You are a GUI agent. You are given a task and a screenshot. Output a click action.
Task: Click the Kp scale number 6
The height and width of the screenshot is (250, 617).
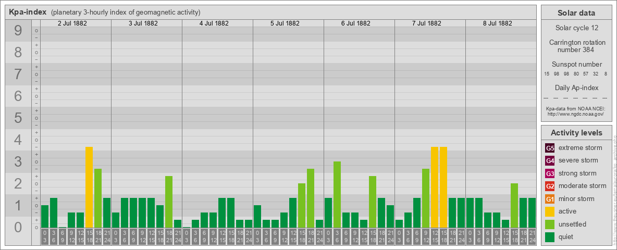click(18, 96)
